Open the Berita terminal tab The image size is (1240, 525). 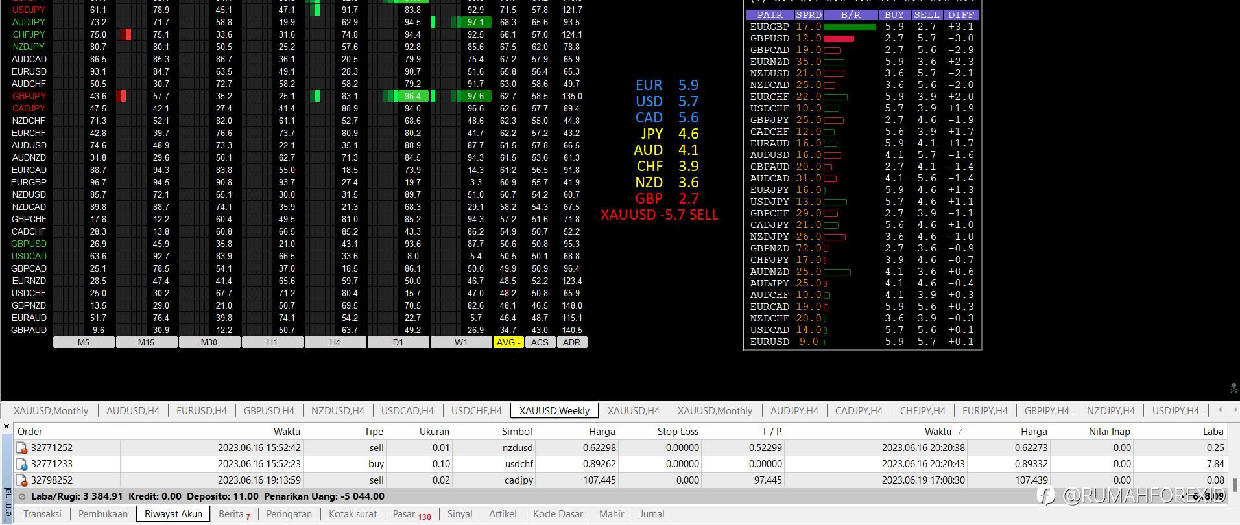[x=234, y=514]
